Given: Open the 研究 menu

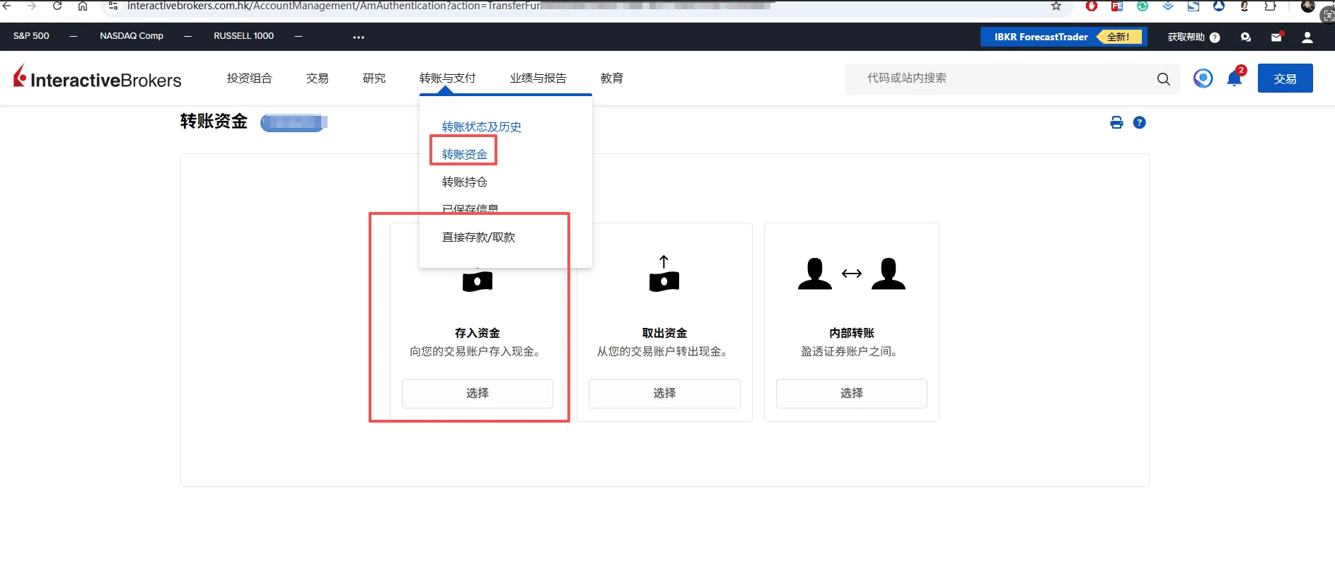Looking at the screenshot, I should click(374, 78).
